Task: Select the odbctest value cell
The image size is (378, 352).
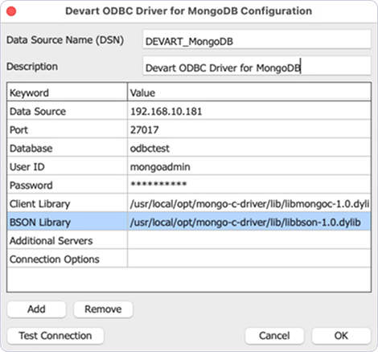Action: 249,148
